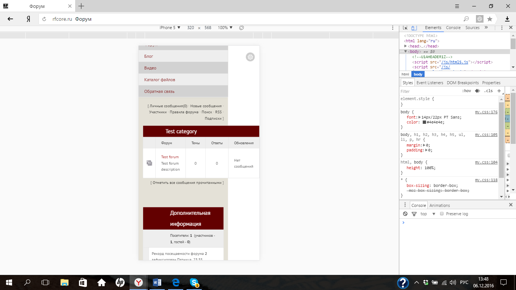Viewport: 516px width, 290px height.
Task: Edit the 568 height field
Action: (x=208, y=28)
